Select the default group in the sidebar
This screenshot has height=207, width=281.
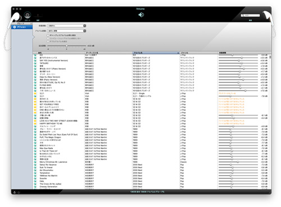22,27
